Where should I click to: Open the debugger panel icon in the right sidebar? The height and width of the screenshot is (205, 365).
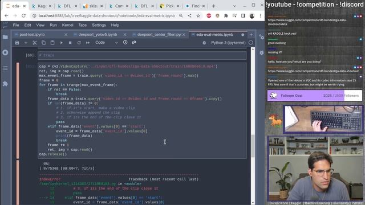coord(262,53)
